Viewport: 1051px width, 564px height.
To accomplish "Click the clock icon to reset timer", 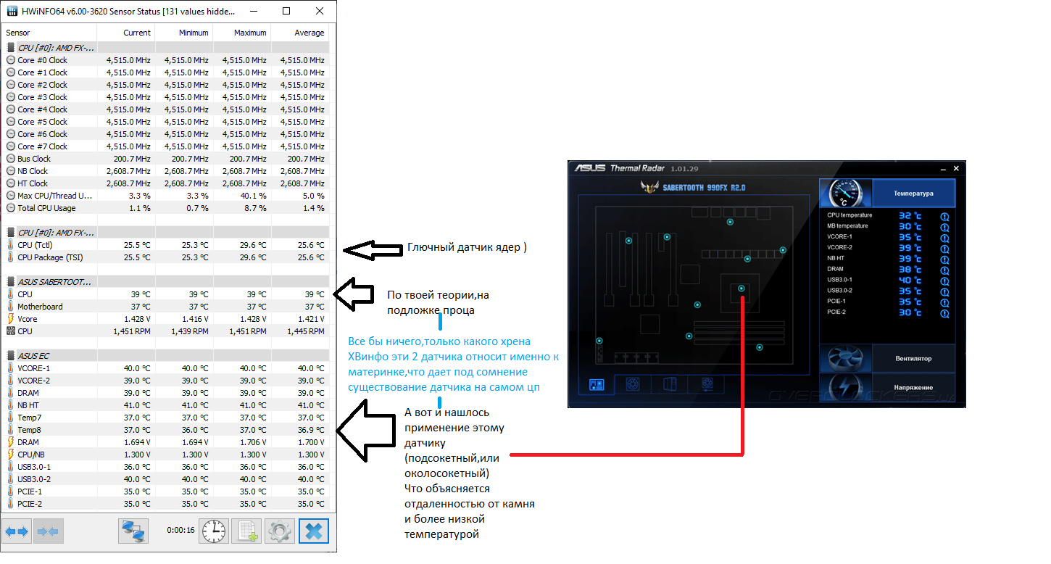I will 214,531.
